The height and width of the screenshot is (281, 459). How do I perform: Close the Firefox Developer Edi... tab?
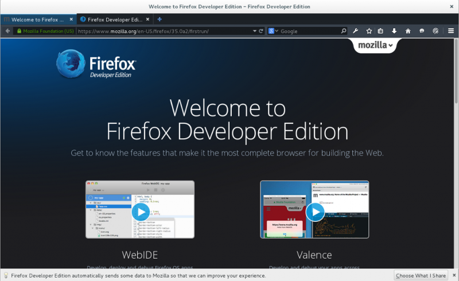click(x=147, y=19)
